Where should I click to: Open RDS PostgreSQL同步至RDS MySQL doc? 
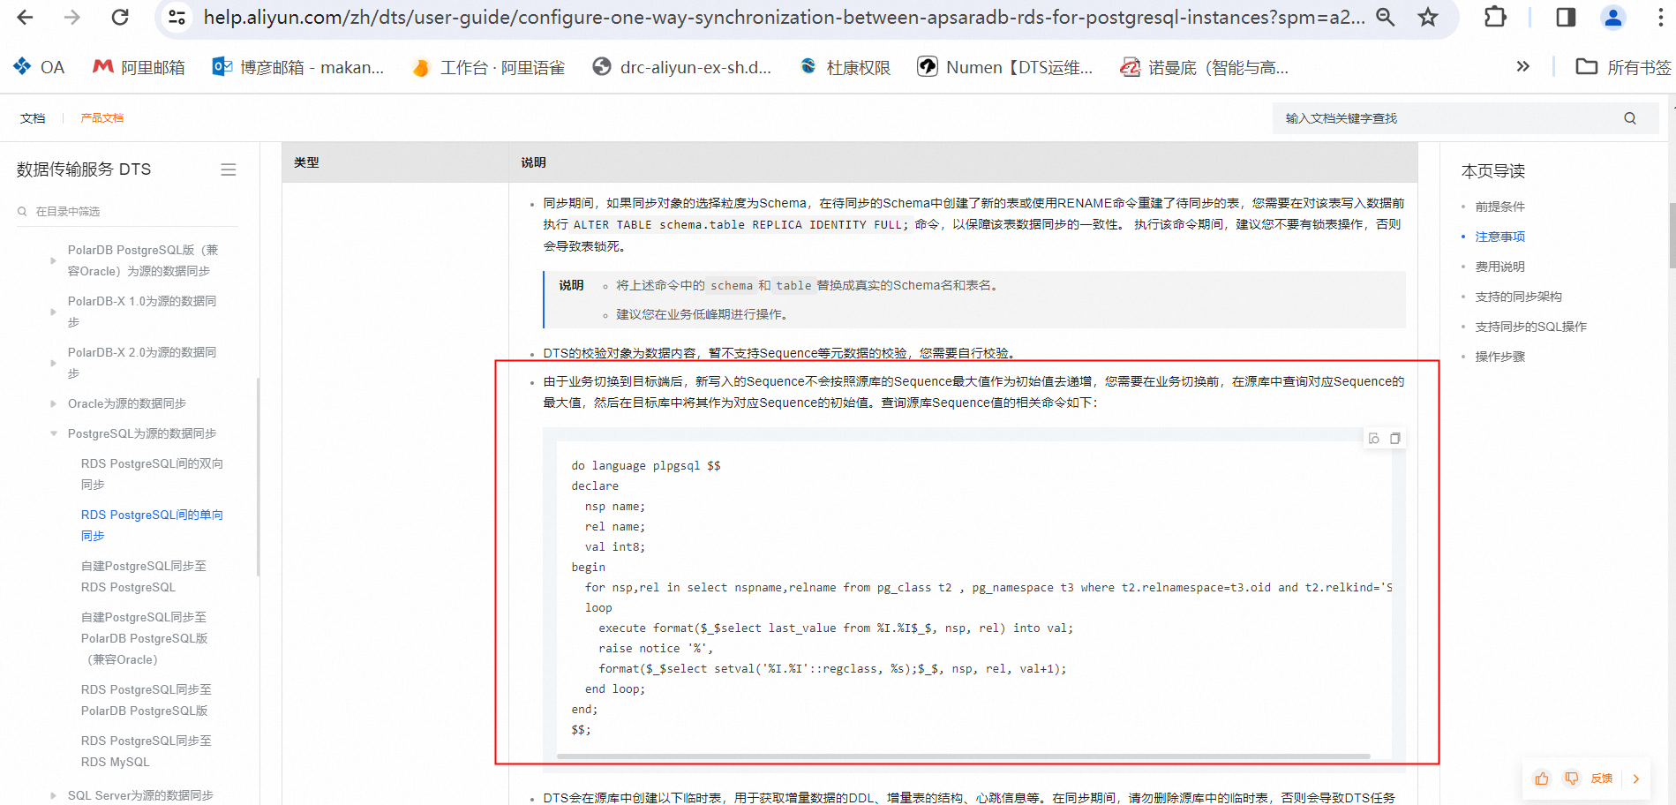tap(147, 751)
